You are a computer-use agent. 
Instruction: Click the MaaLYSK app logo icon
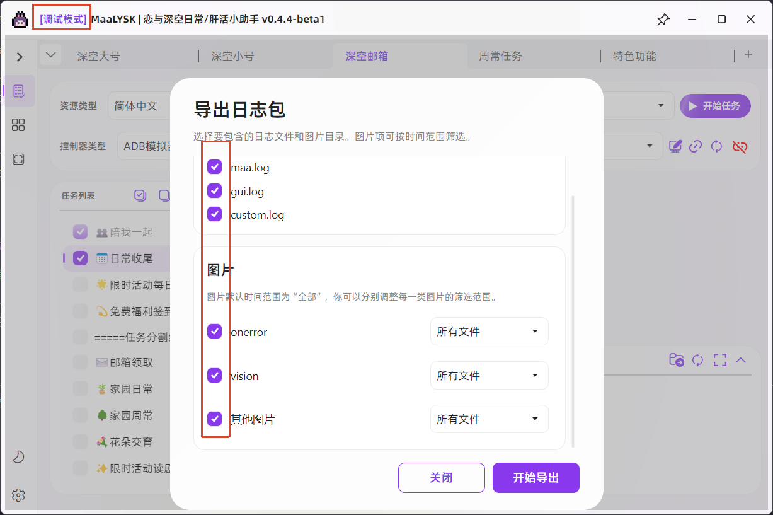coord(20,20)
